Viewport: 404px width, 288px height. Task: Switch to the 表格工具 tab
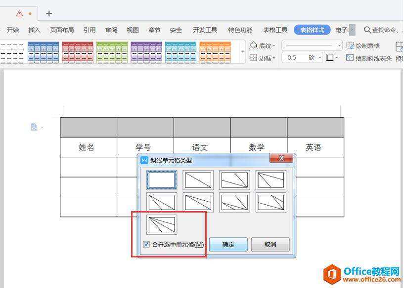click(275, 30)
